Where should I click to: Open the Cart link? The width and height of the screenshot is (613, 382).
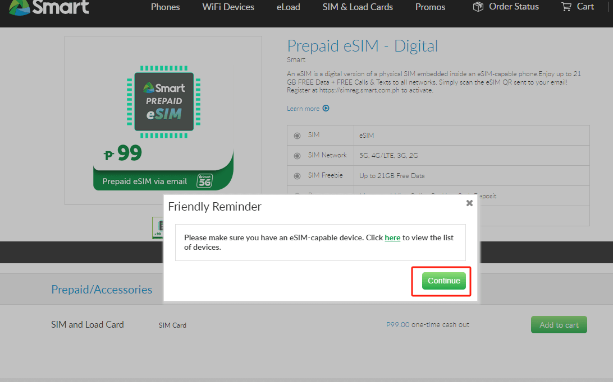pos(585,7)
